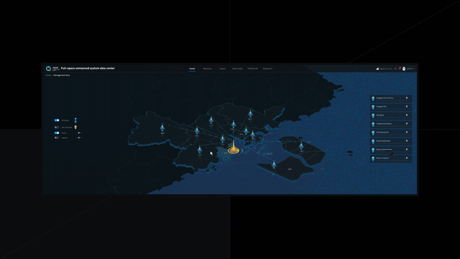Disable the Share toggle
The height and width of the screenshot is (259, 460).
[57, 133]
